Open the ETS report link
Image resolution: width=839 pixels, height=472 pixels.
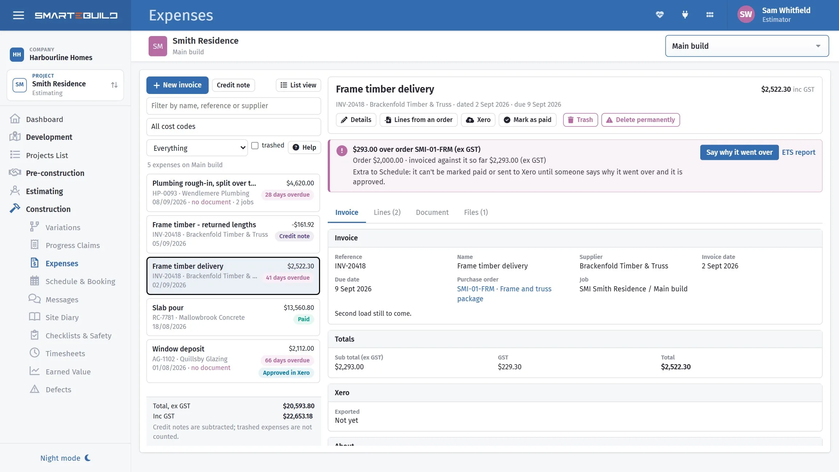pos(799,152)
